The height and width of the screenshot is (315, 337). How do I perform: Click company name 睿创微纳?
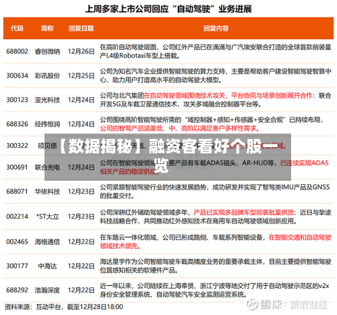47,51
